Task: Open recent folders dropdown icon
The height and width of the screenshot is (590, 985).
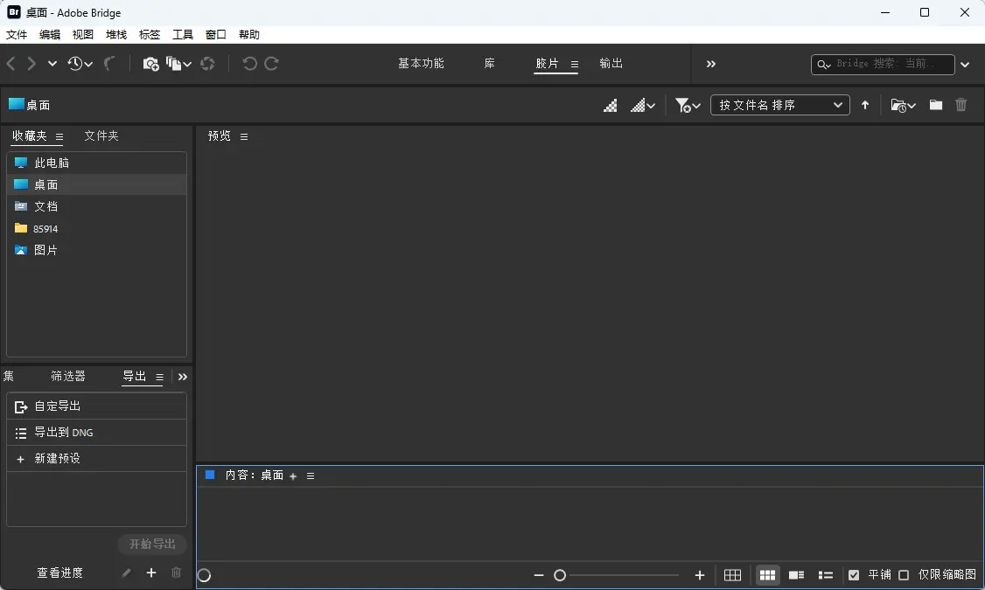Action: 904,106
